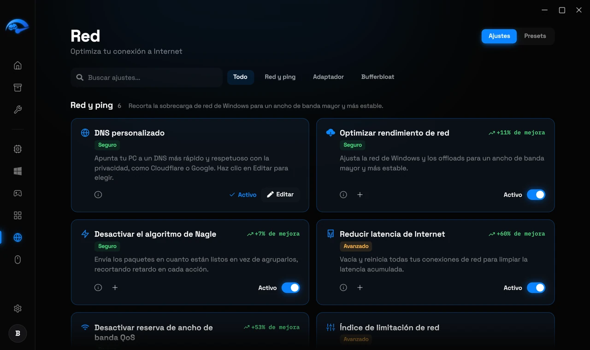Viewport: 590px width, 350px height.
Task: Open the home icon in sidebar
Action: [x=18, y=65]
